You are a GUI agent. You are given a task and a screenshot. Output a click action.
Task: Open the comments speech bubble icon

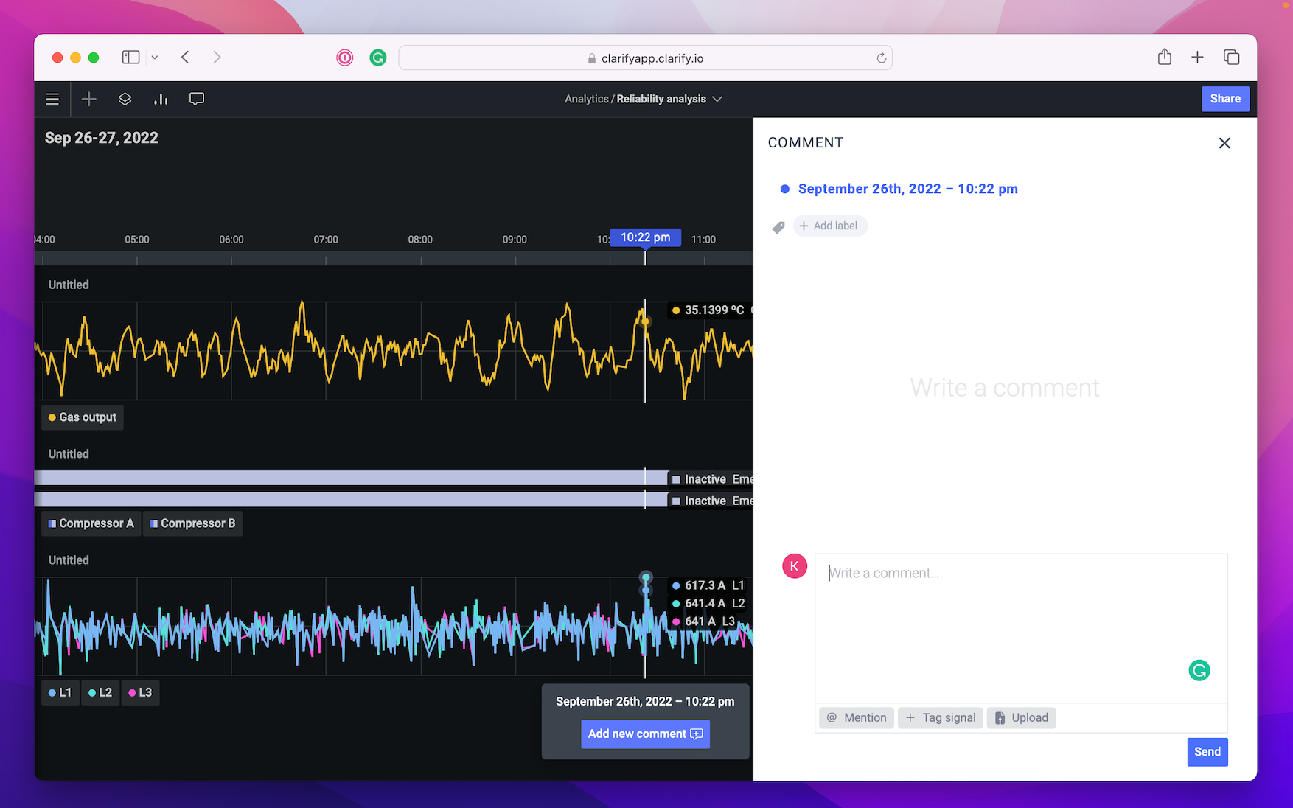coord(197,99)
